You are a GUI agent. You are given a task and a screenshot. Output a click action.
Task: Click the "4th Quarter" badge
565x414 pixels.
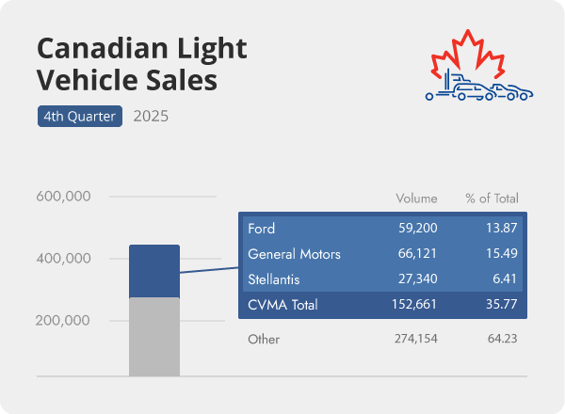coord(79,117)
